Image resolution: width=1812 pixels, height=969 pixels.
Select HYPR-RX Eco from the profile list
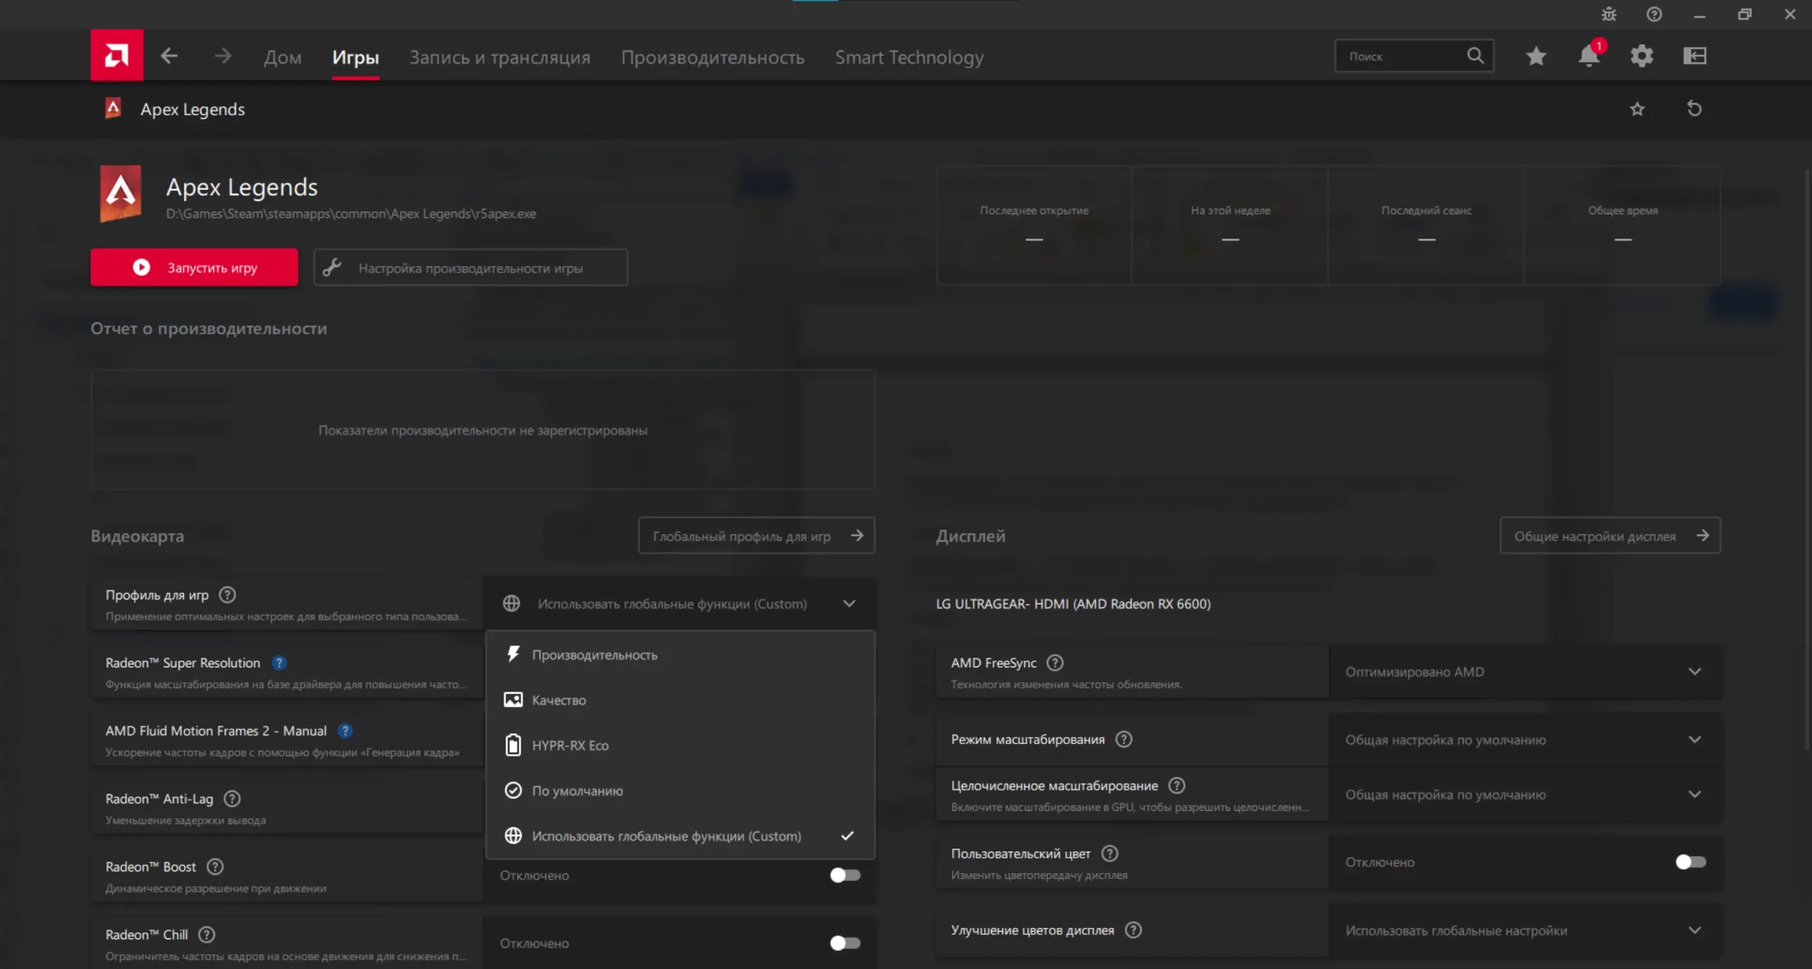[x=570, y=745]
